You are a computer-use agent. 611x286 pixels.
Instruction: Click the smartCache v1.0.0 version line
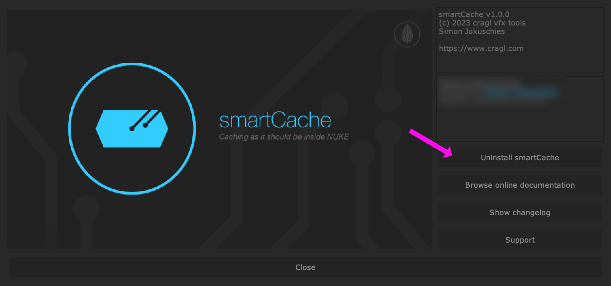(474, 14)
